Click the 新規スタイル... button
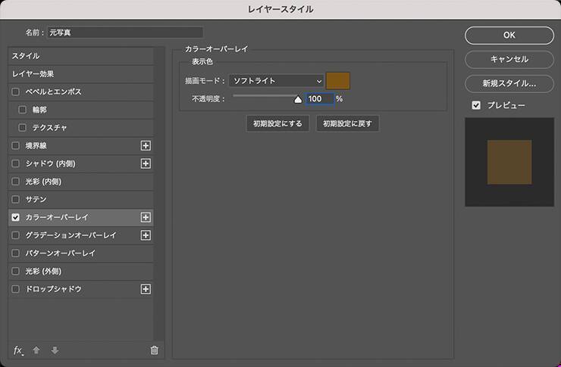Image resolution: width=561 pixels, height=367 pixels. (509, 83)
